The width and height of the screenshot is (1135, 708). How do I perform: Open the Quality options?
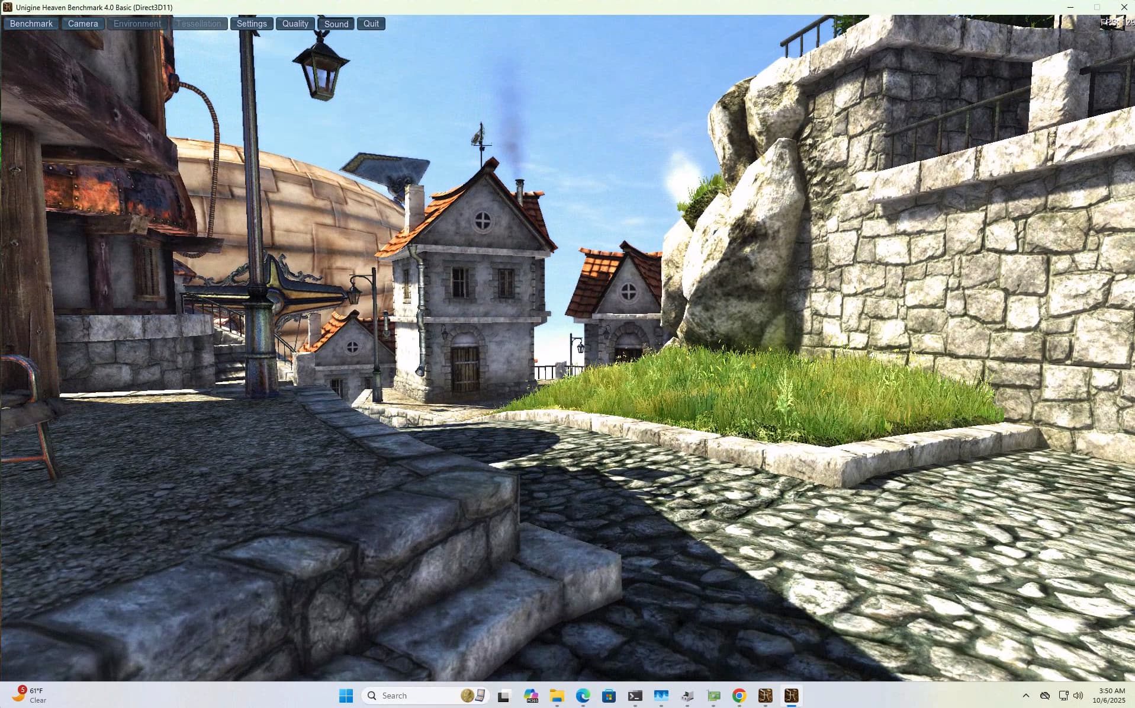click(295, 24)
